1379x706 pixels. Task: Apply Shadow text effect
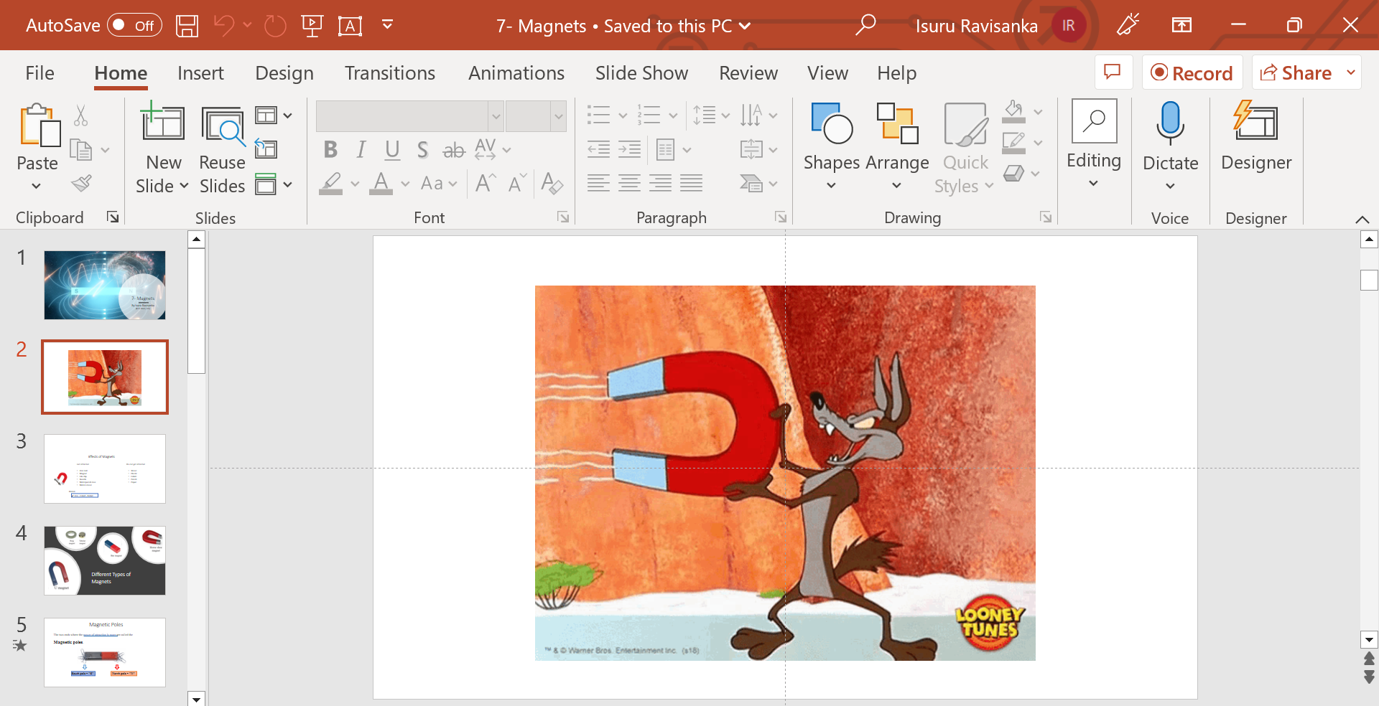click(423, 150)
